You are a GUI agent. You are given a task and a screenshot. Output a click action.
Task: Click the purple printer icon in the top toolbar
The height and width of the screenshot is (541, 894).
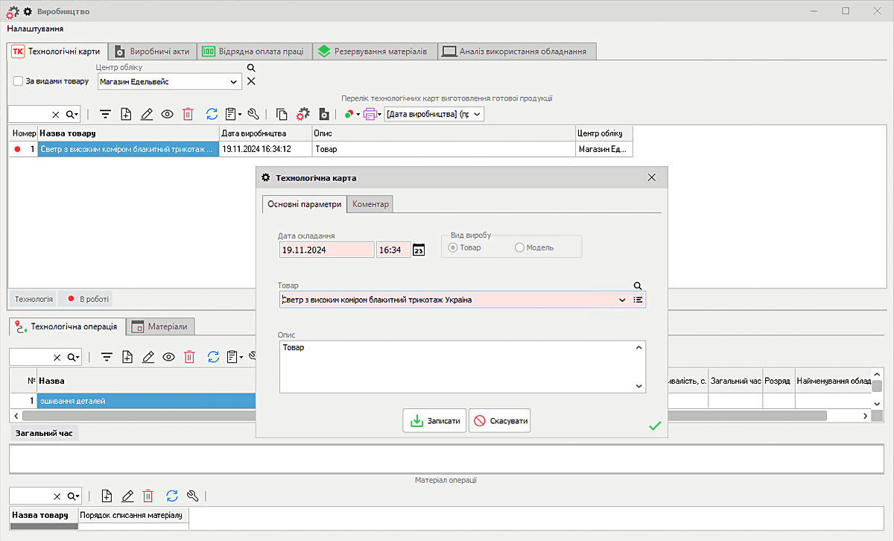click(x=370, y=114)
